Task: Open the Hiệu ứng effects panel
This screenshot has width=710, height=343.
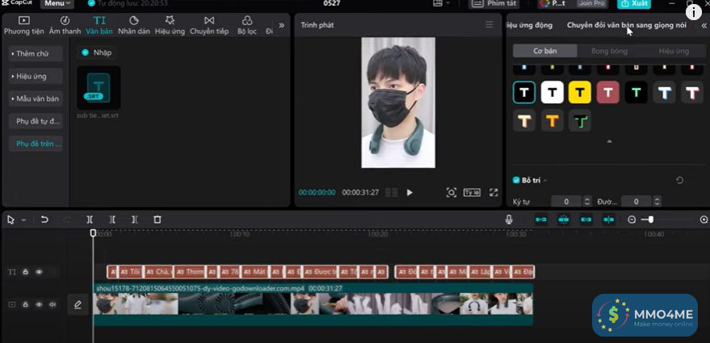Action: [x=170, y=25]
